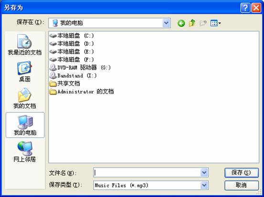Open Network Neighborhood (网上邻居) in sidebar
The image size is (264, 197).
pyautogui.click(x=24, y=152)
